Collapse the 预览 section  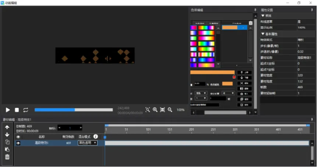263,16
